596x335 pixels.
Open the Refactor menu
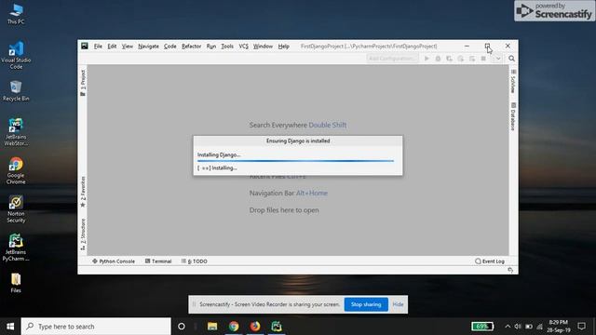191,47
